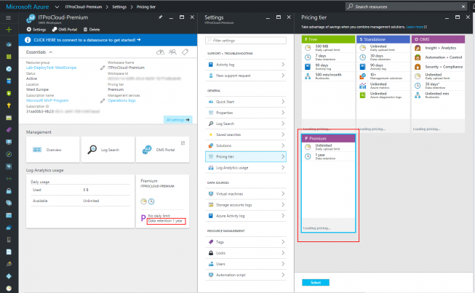
Task: Open the OMS Portal management tile
Action: [163, 150]
